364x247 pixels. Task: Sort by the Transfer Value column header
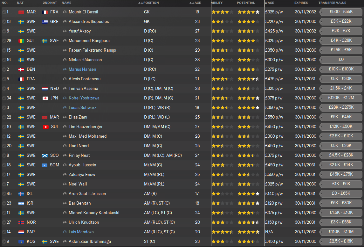coord(332,3)
